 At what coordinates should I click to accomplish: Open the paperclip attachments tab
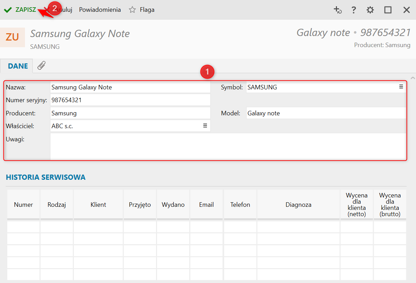42,65
